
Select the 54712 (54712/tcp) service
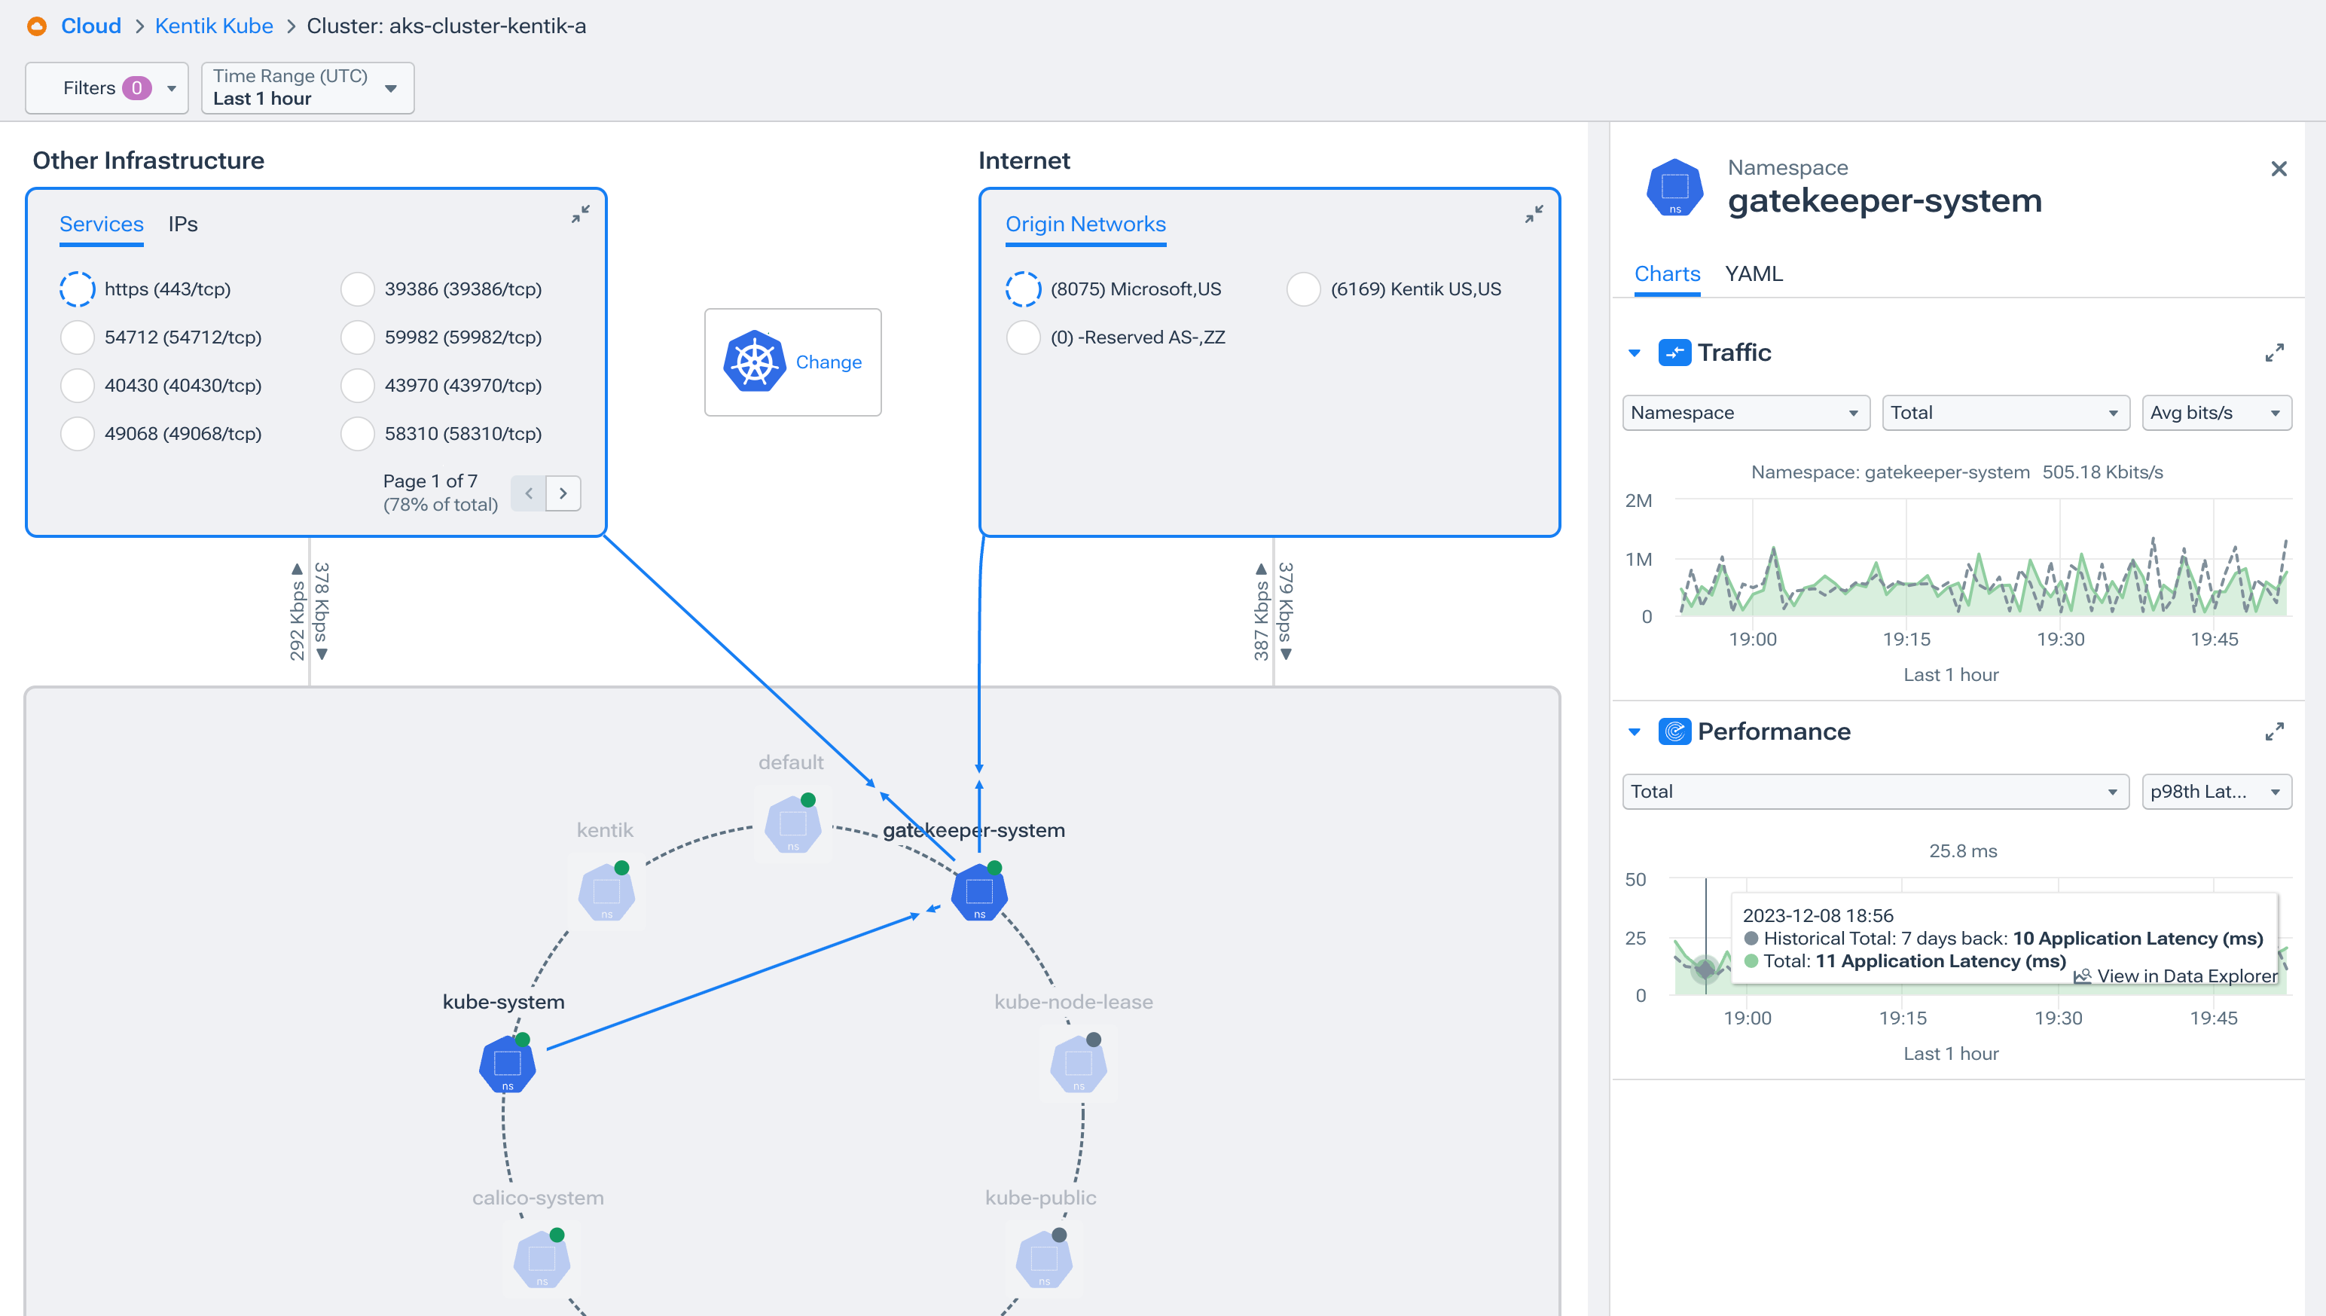point(78,337)
